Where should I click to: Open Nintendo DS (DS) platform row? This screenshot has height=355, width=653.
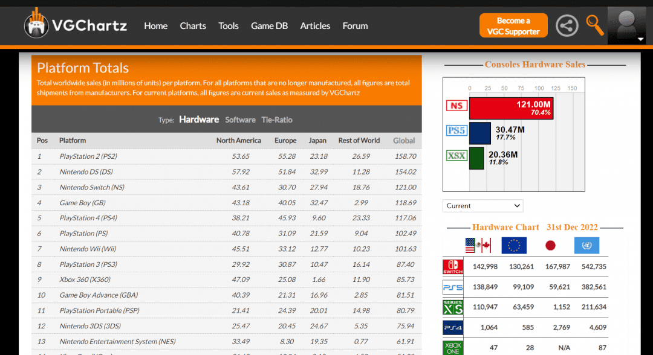227,171
